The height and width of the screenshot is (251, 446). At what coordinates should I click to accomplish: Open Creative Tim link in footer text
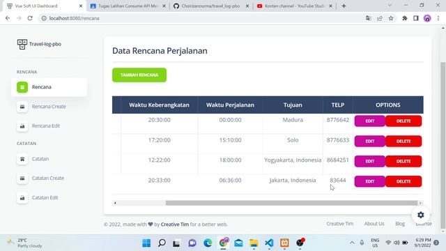(175, 225)
